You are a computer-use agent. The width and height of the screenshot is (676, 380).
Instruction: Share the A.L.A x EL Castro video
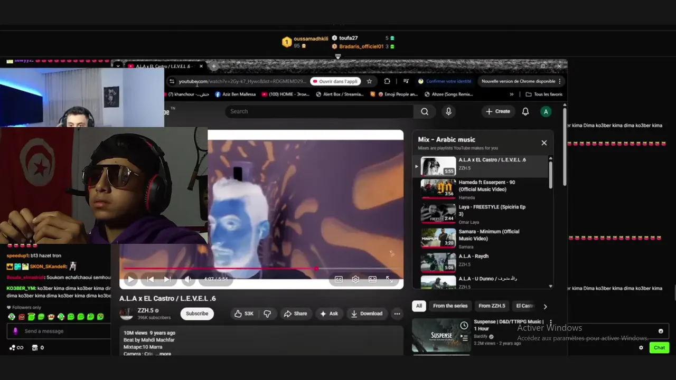(x=295, y=313)
